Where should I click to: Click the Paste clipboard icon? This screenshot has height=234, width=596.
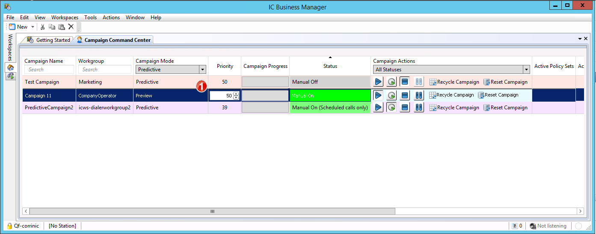click(x=62, y=27)
